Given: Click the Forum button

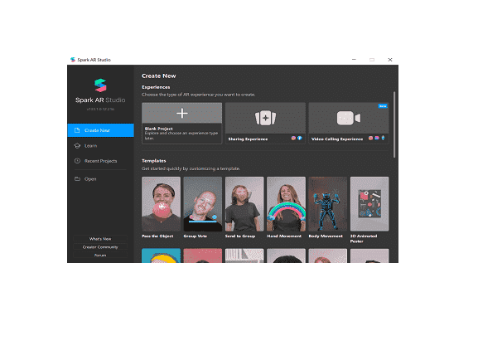Looking at the screenshot, I should click(x=100, y=255).
